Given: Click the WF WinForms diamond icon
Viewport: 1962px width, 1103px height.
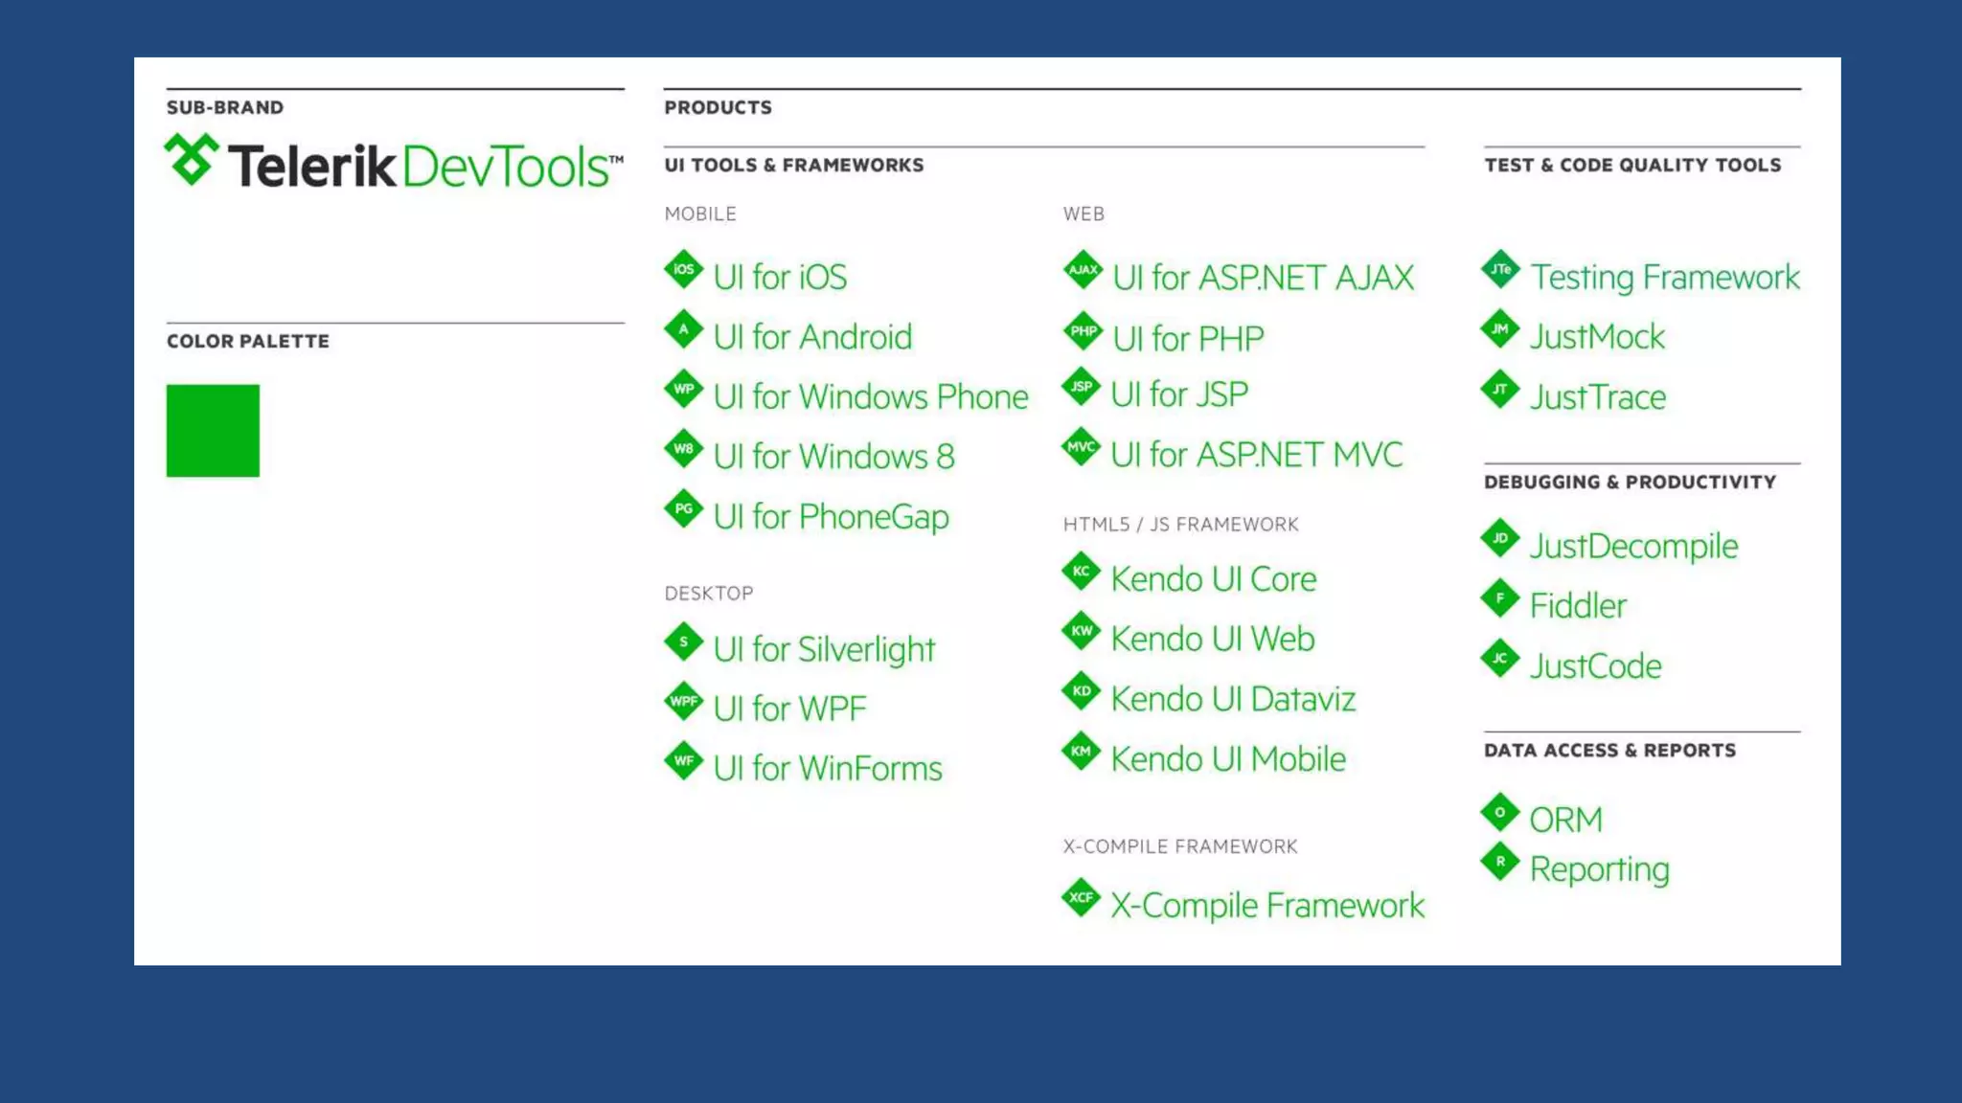Looking at the screenshot, I should pos(683,761).
